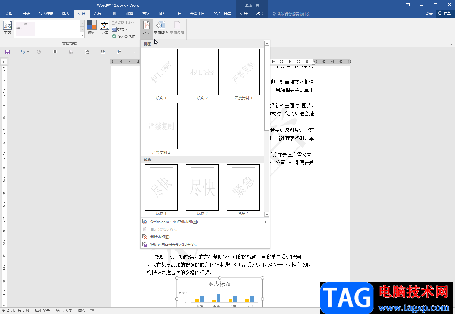This screenshot has height=314, width=455.
Task: Expand the undo history dropdown arrow
Action: click(28, 52)
